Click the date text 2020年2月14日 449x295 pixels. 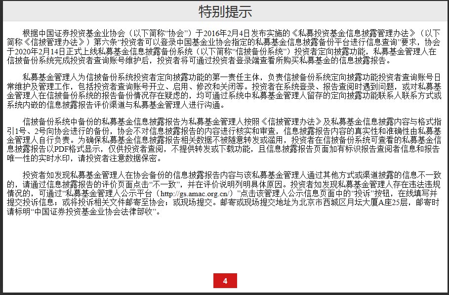pos(41,51)
